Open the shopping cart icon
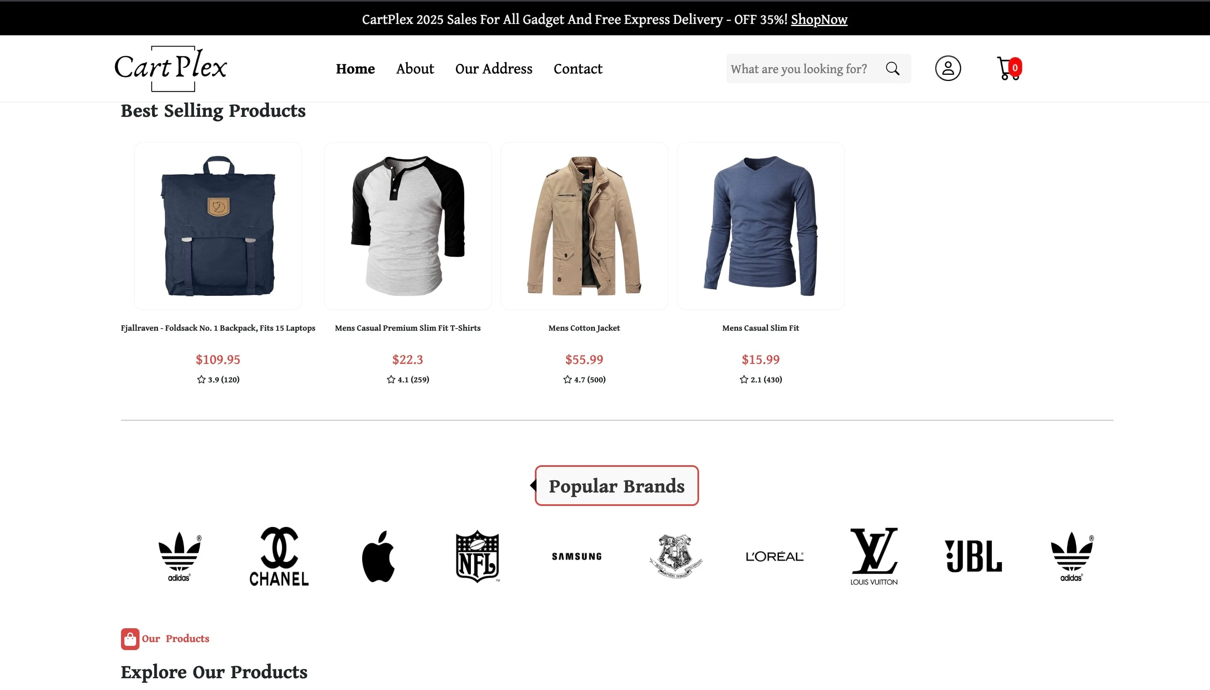 tap(1007, 69)
